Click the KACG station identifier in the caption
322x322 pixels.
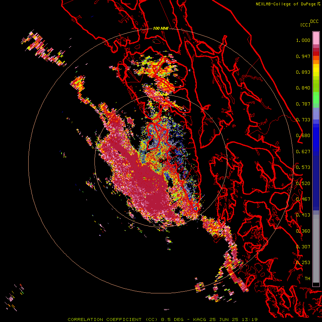(x=200, y=319)
